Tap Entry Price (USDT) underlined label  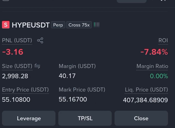click(x=25, y=89)
